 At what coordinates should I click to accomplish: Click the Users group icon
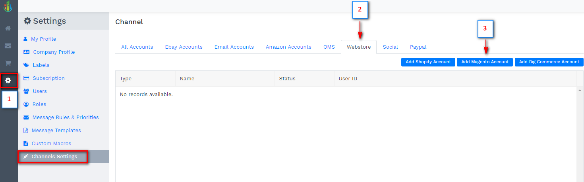point(26,91)
